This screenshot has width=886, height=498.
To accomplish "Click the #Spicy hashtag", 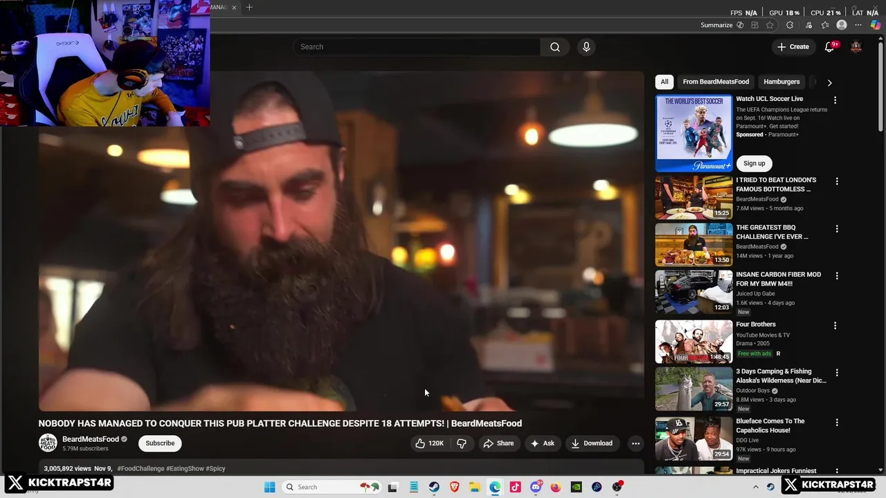I will [215, 469].
